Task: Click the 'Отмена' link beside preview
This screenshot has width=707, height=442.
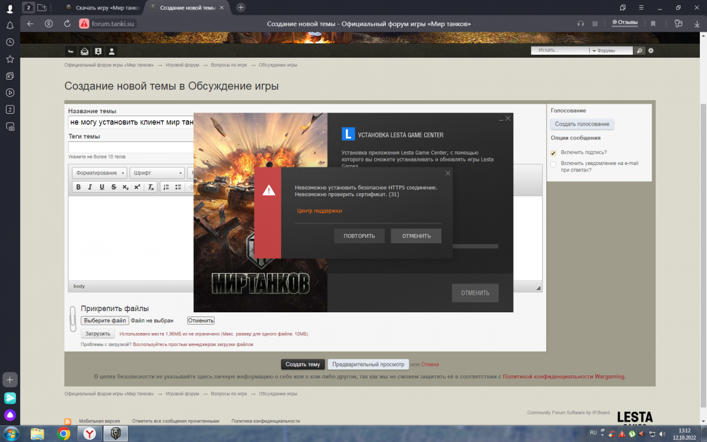Action: 430,364
